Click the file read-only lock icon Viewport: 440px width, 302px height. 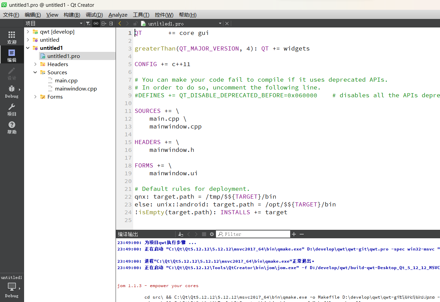[x=135, y=23]
